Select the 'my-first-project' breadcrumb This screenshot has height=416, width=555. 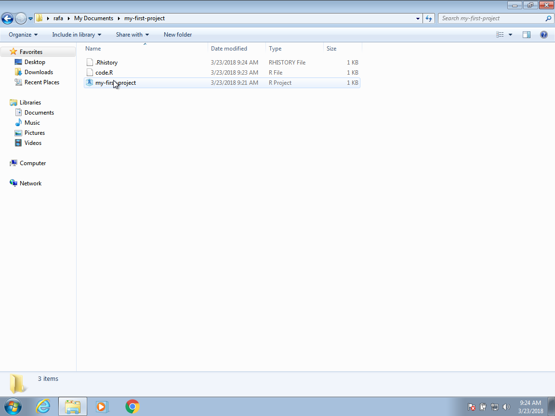pos(145,18)
